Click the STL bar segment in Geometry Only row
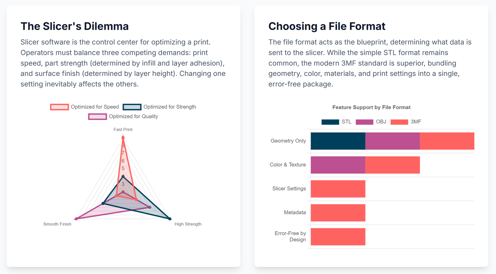 tap(338, 141)
